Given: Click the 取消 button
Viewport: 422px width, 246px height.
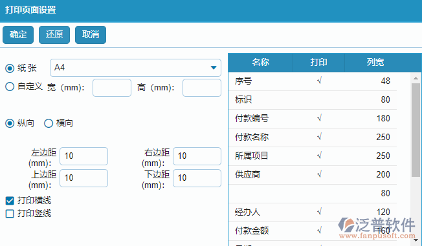Looking at the screenshot, I should [x=91, y=35].
